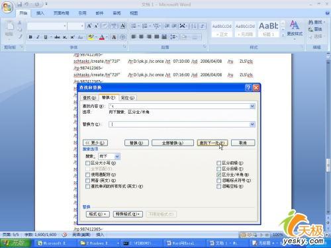This screenshot has width=331, height=248.
Task: Open the 插入 ribbon tab
Action: [x=40, y=13]
